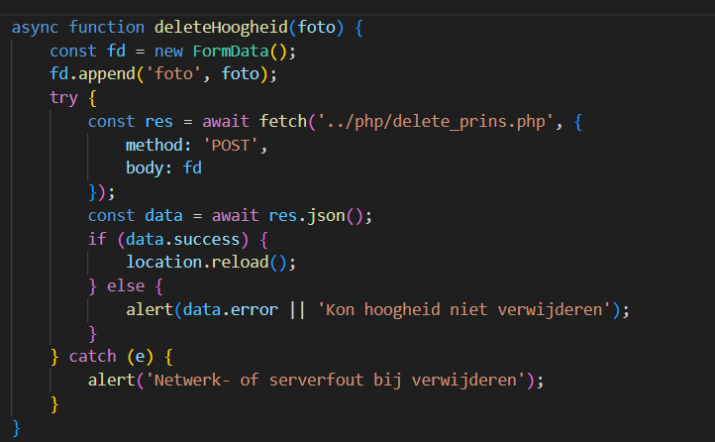Click the function's final closing brace

pyautogui.click(x=17, y=427)
